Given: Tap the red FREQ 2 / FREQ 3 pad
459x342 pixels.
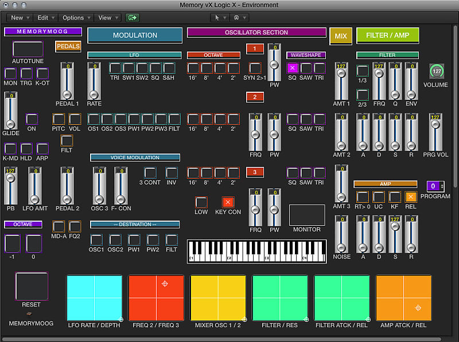Looking at the screenshot, I should point(156,298).
